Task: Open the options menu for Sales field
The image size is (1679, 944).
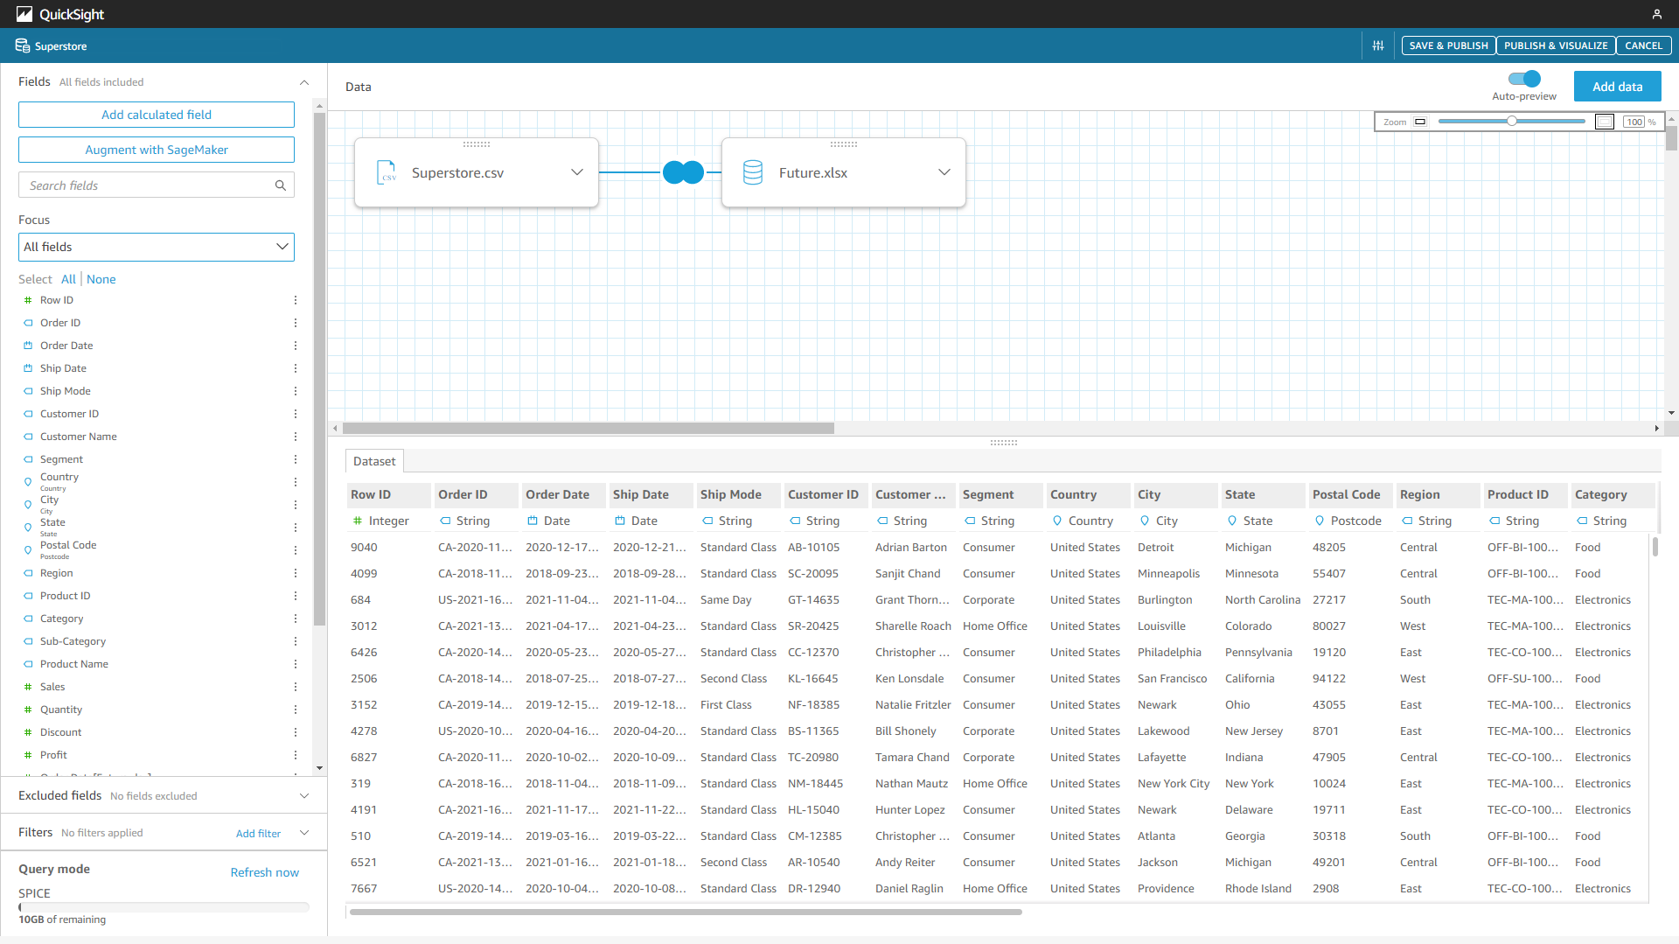Action: (295, 687)
